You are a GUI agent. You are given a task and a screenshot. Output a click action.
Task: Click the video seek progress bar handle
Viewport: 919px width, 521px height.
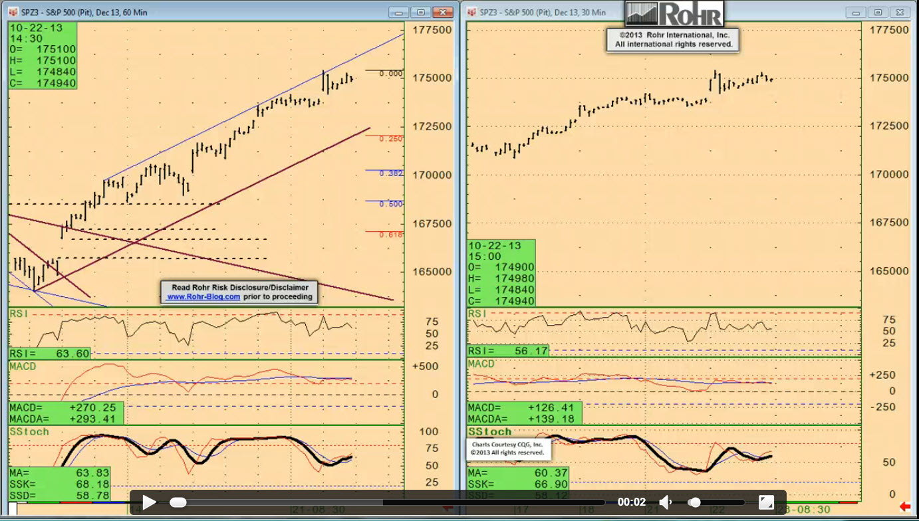pos(178,502)
